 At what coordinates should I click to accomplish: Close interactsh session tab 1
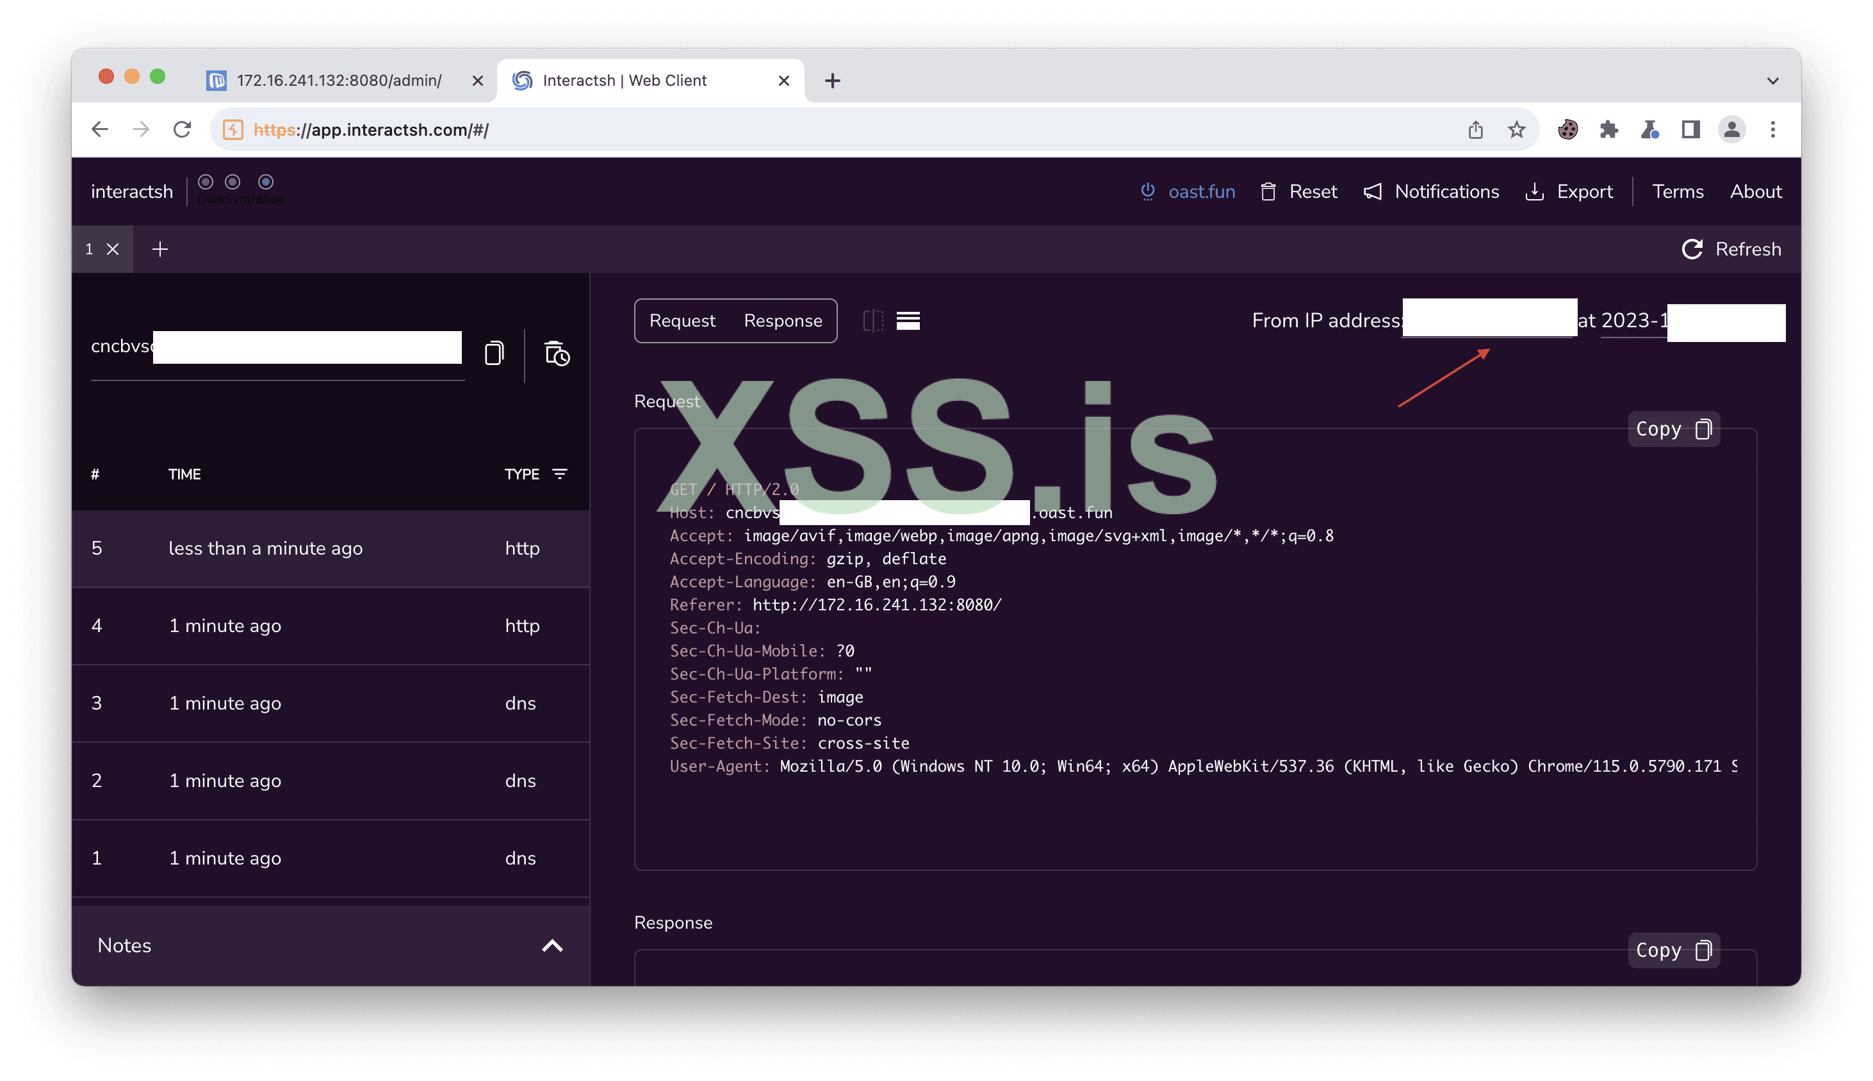113,250
